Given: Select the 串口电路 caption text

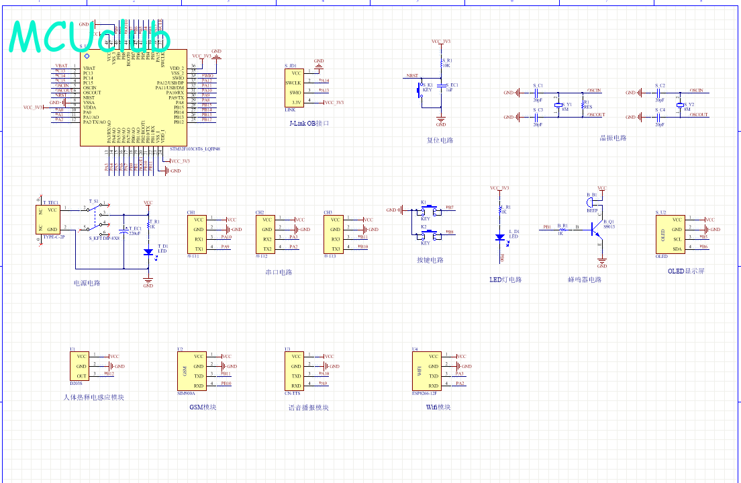Looking at the screenshot, I should 279,272.
